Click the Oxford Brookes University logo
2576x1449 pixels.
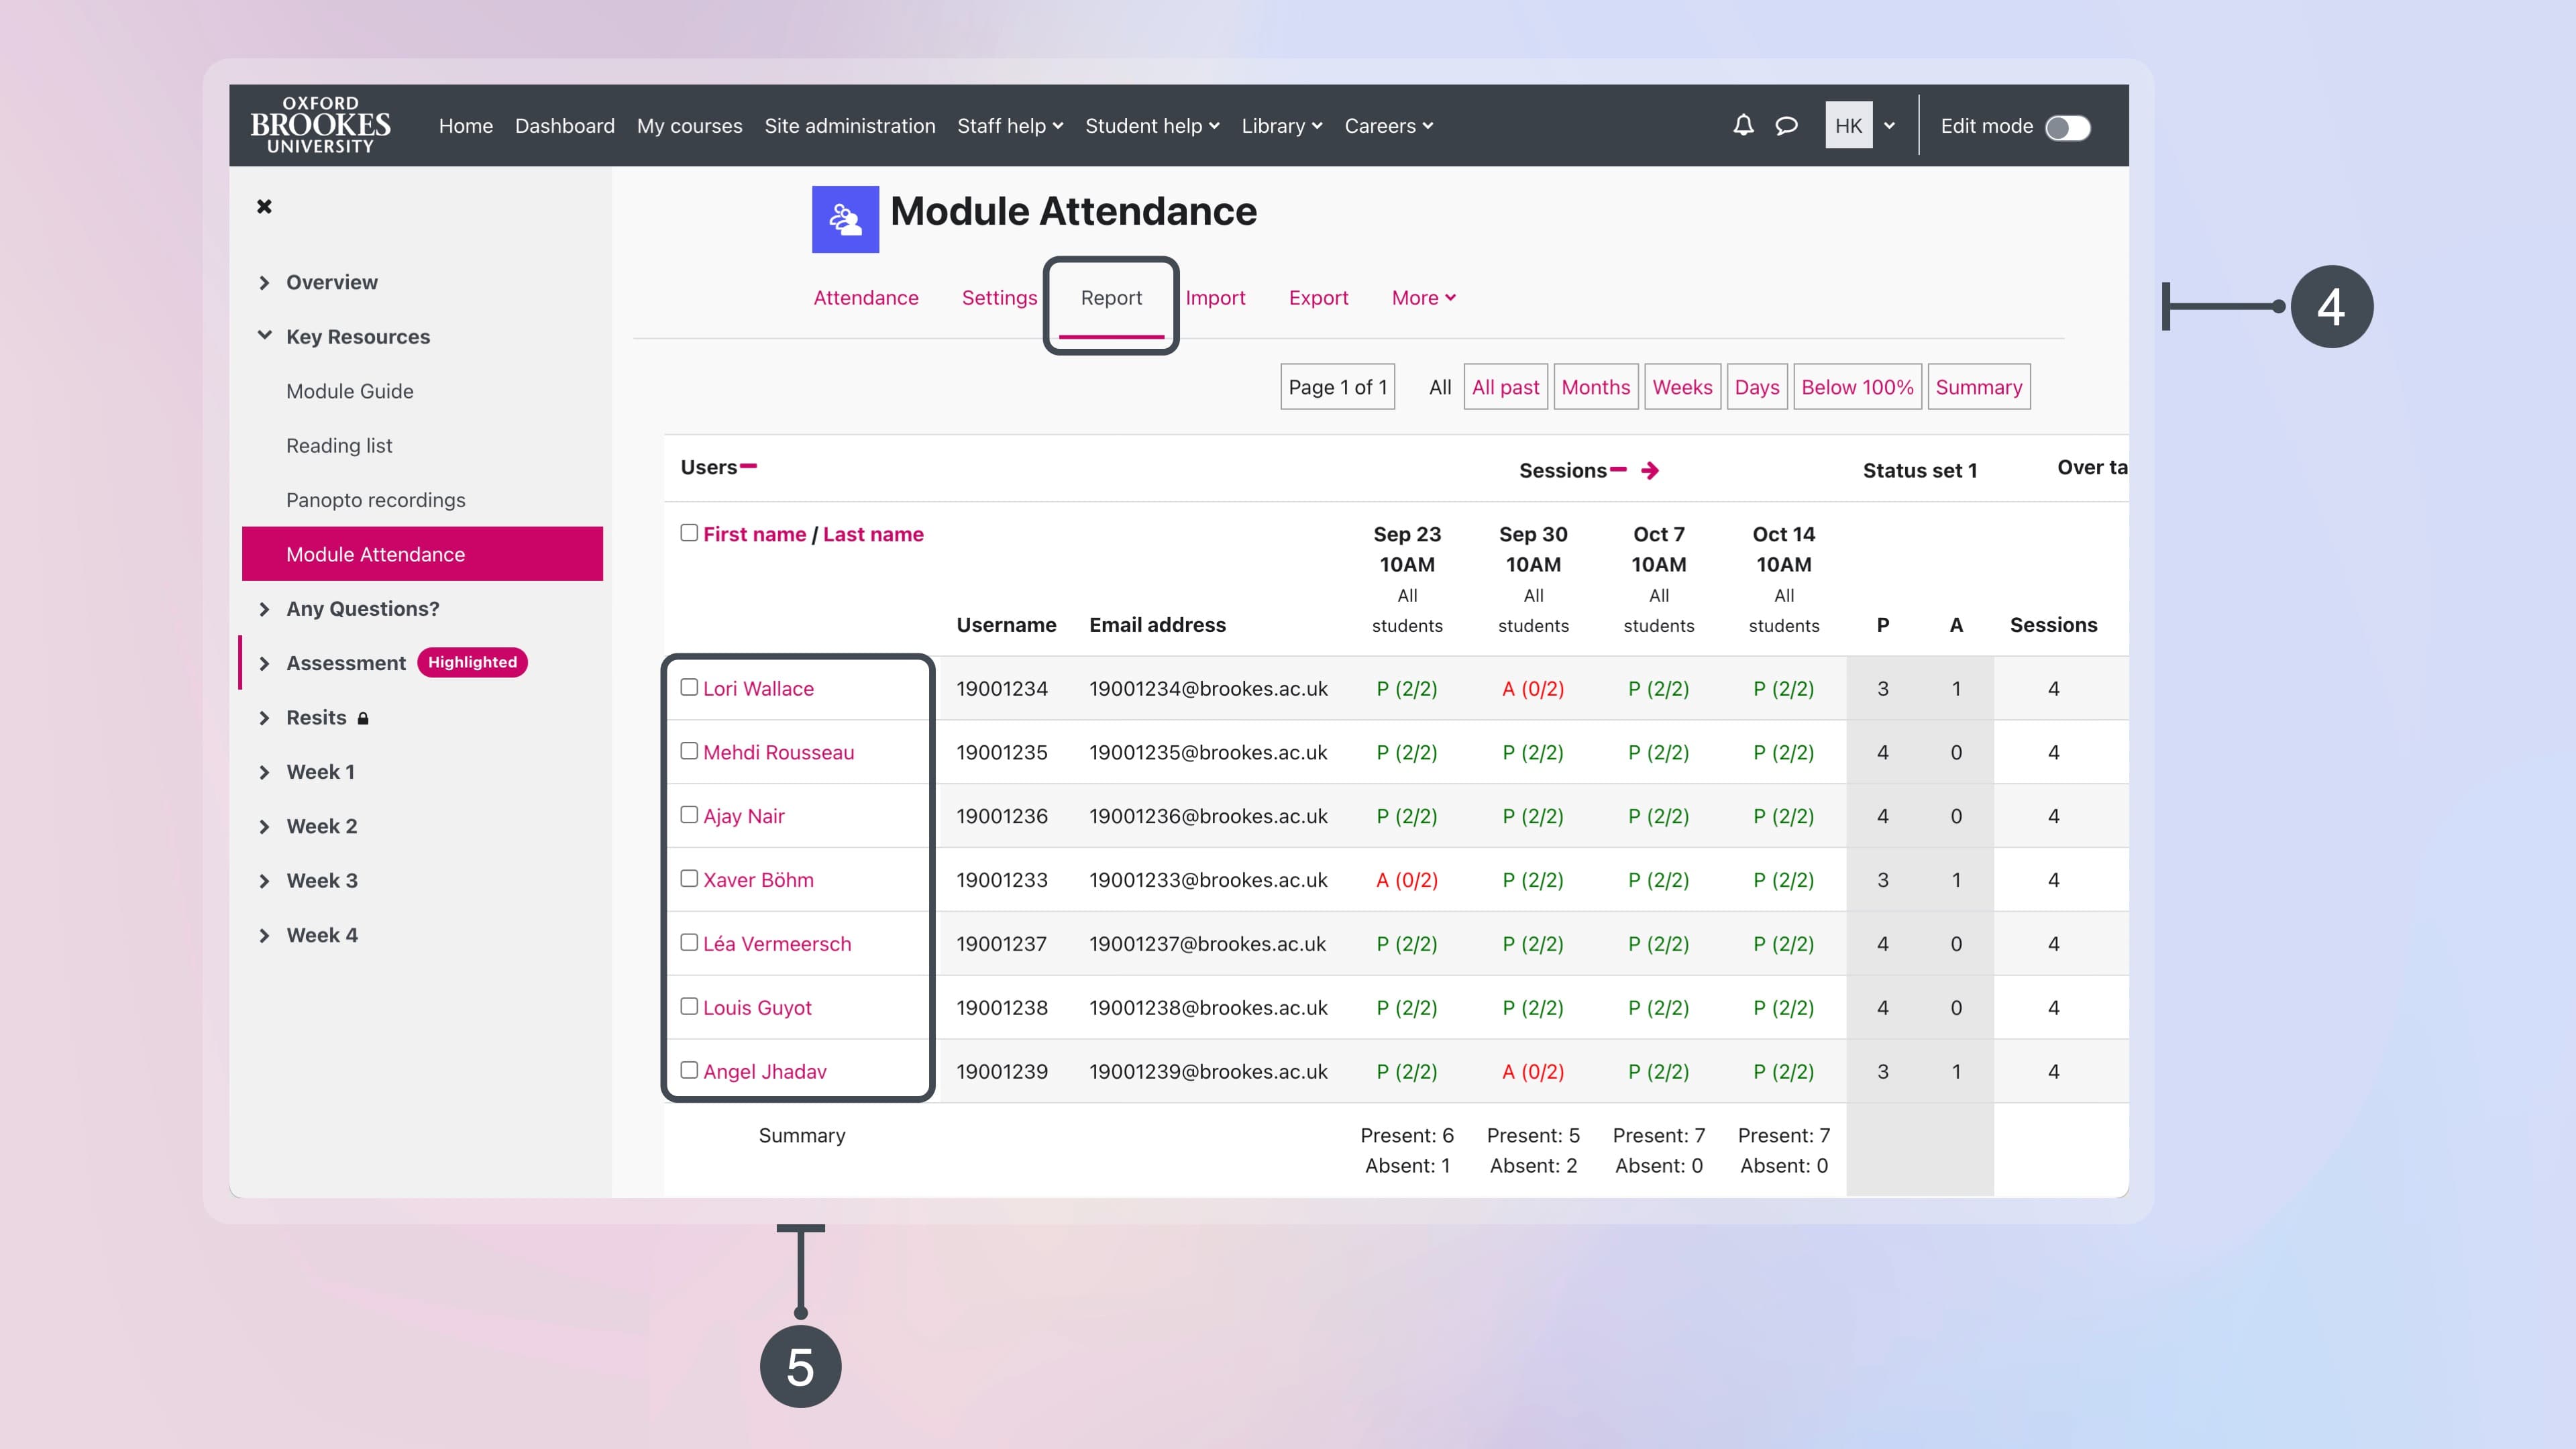(x=320, y=126)
